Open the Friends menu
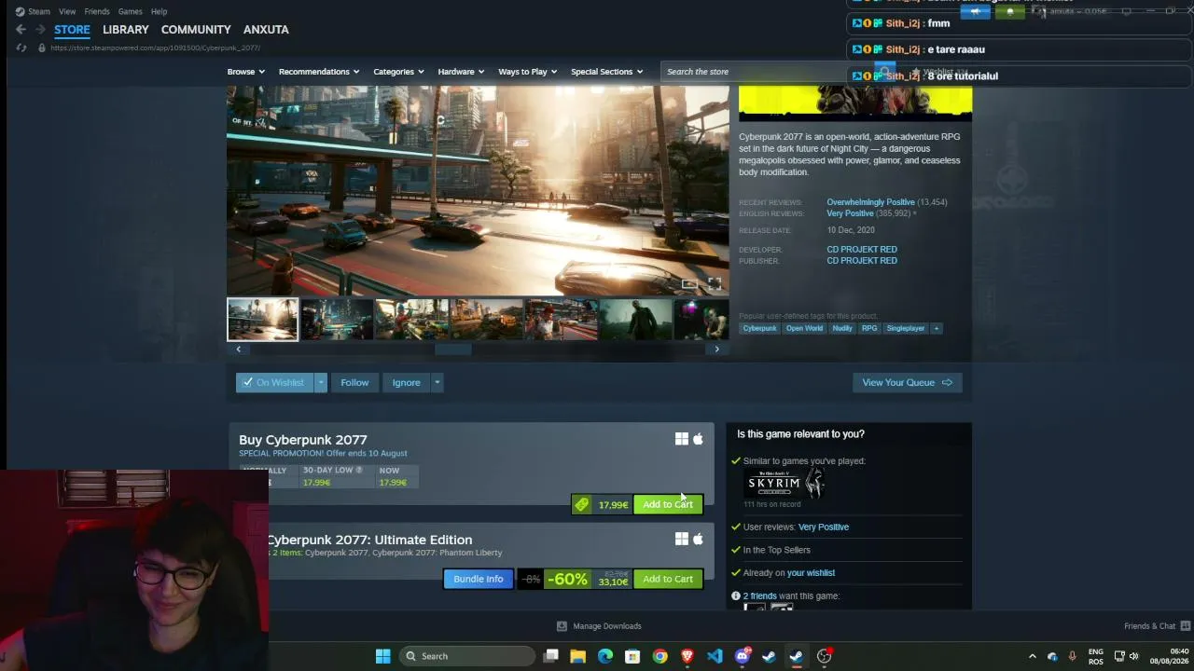 pyautogui.click(x=97, y=11)
